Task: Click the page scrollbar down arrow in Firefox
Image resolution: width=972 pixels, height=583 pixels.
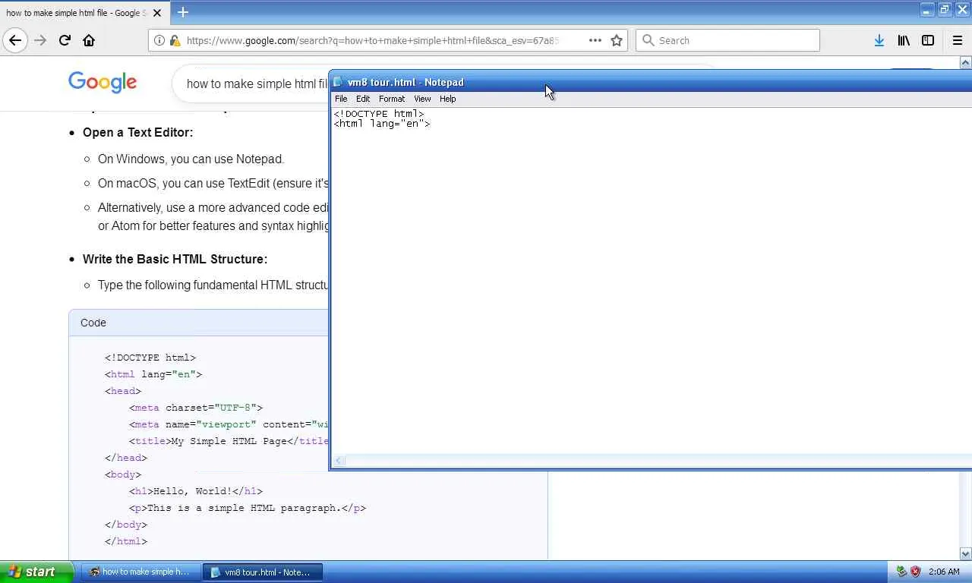Action: pyautogui.click(x=966, y=554)
